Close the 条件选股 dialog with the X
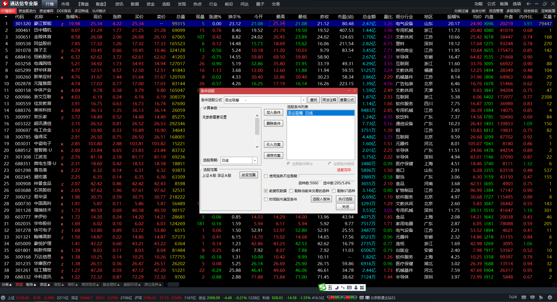This screenshot has height=302, width=557. point(355,91)
